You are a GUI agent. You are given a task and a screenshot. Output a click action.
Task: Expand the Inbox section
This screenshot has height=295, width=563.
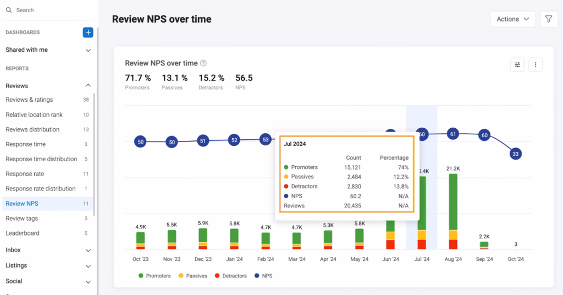(88, 250)
